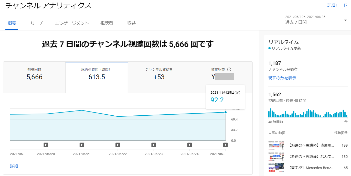Open the Mercedes-Benz video thumbnail
The width and height of the screenshot is (351, 176).
[276, 168]
